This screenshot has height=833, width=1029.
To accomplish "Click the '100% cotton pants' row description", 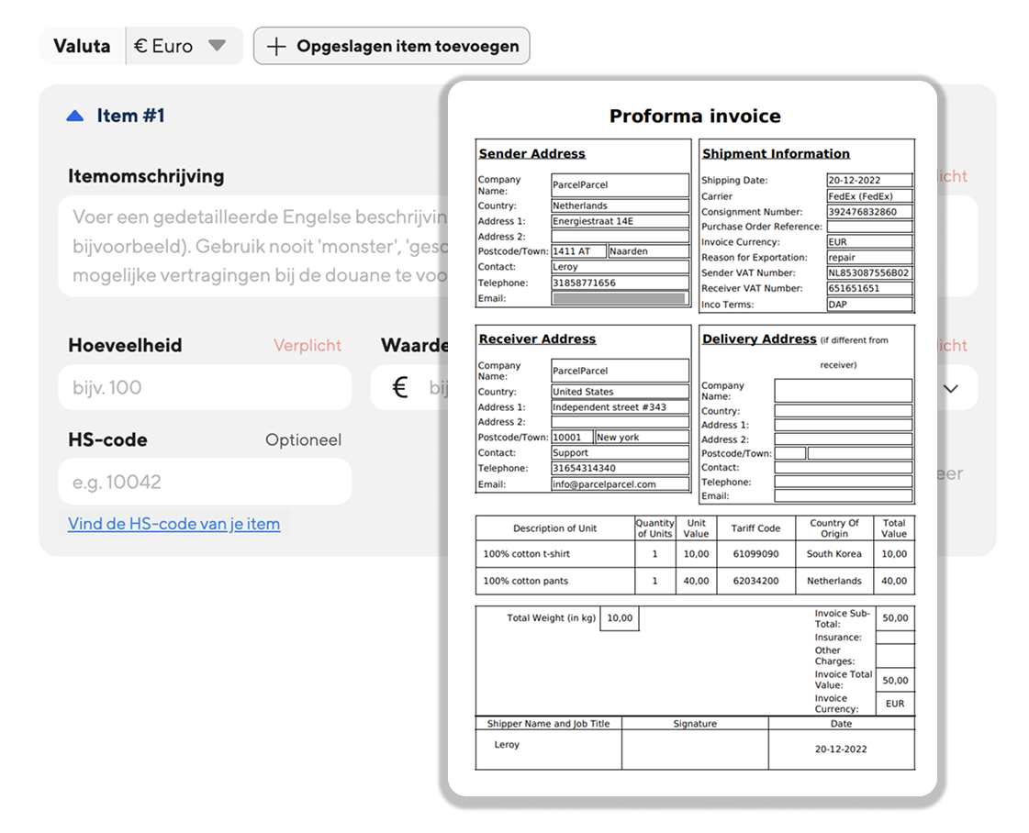I will [x=526, y=581].
